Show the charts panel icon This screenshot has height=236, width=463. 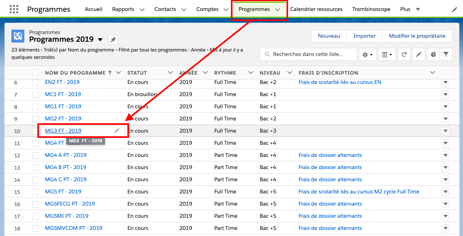coord(433,54)
